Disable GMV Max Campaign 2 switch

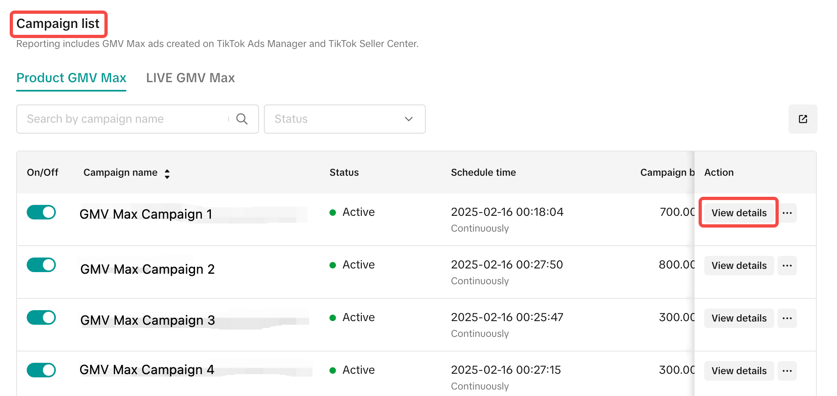pyautogui.click(x=41, y=265)
